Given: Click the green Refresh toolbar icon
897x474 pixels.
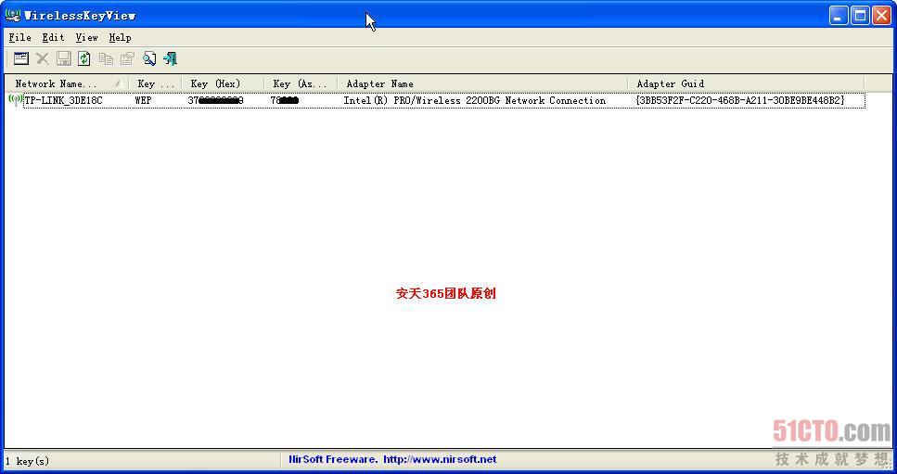Looking at the screenshot, I should [x=84, y=58].
